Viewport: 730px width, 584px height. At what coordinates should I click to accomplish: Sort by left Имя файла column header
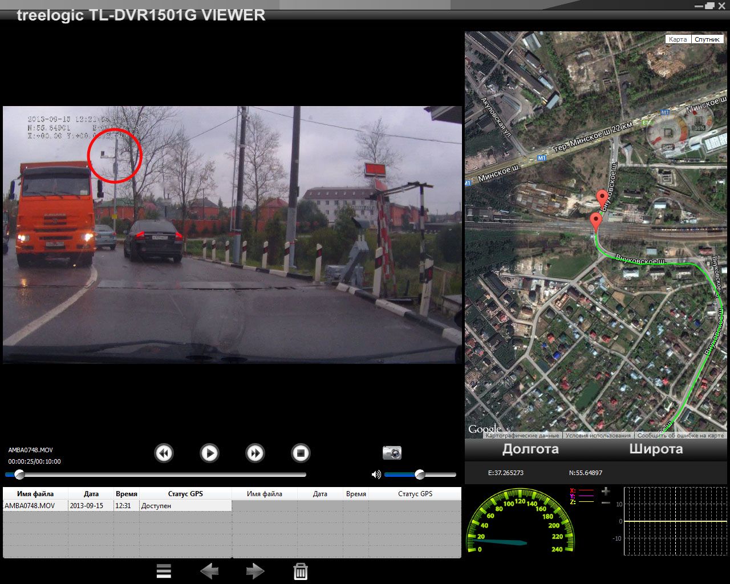click(35, 494)
